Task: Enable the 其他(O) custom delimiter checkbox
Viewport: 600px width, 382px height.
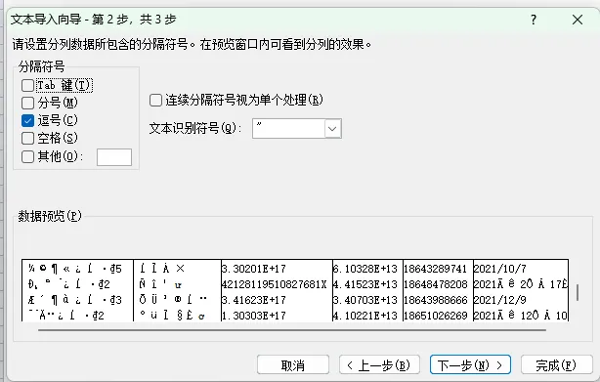Action: click(28, 156)
